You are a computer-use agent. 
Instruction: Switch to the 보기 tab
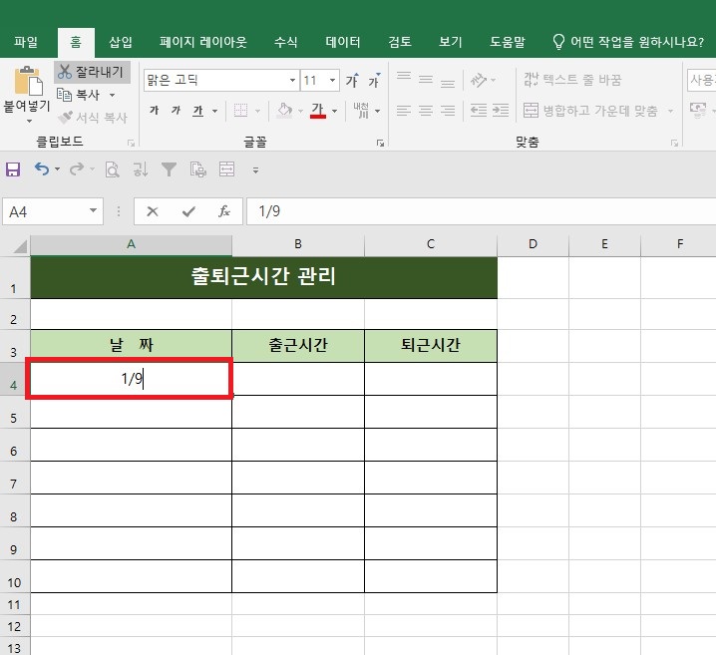451,42
